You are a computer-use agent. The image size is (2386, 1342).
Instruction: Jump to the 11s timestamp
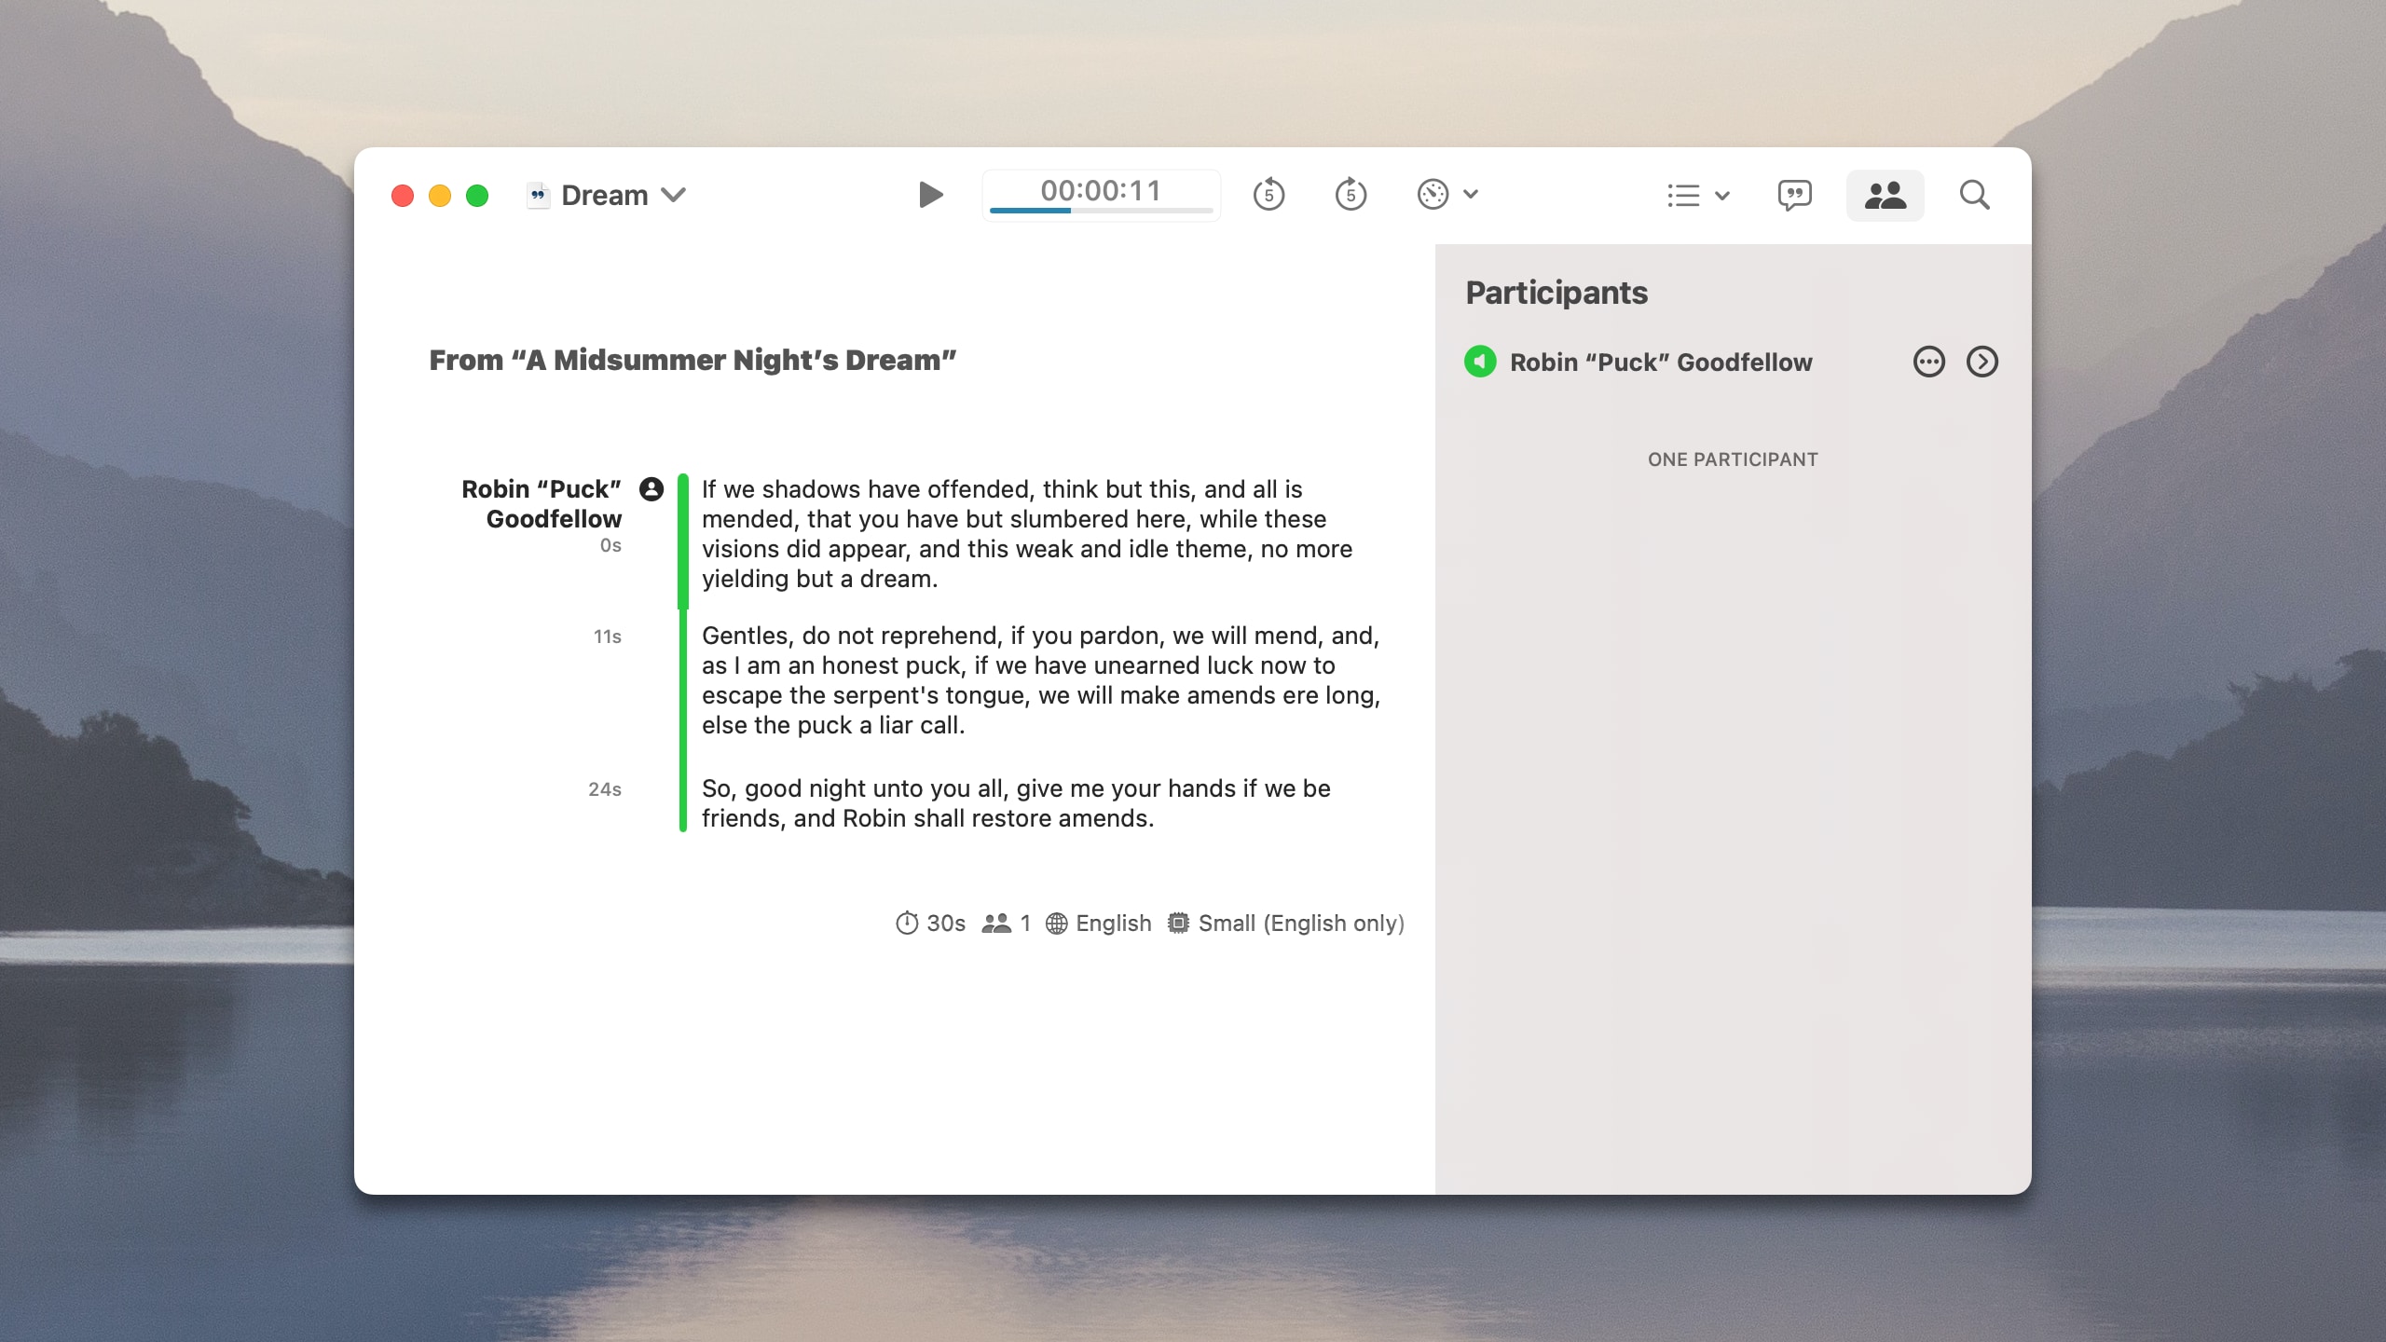pyautogui.click(x=608, y=637)
